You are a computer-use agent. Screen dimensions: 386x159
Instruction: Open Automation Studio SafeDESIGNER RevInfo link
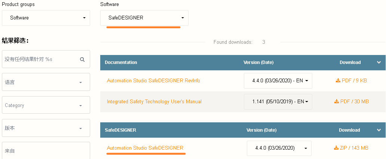pos(153,80)
